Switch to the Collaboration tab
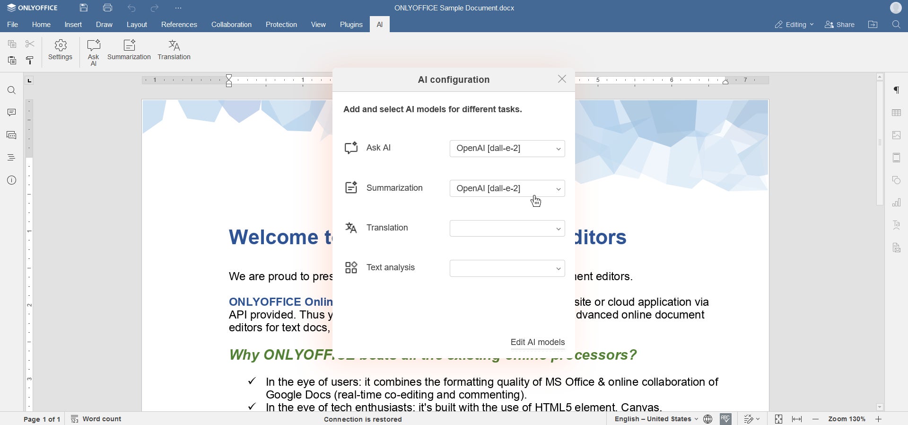The height and width of the screenshot is (425, 908). (232, 25)
